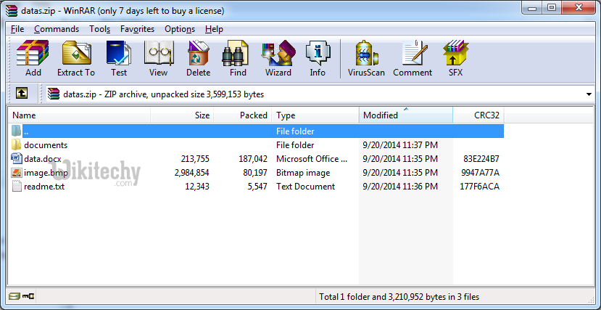601x310 pixels.
Task: Expand the archive path dropdown
Action: (x=589, y=94)
